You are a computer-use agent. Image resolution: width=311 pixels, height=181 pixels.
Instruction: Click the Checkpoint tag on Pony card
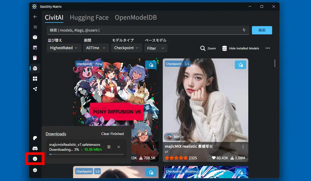pos(84,64)
